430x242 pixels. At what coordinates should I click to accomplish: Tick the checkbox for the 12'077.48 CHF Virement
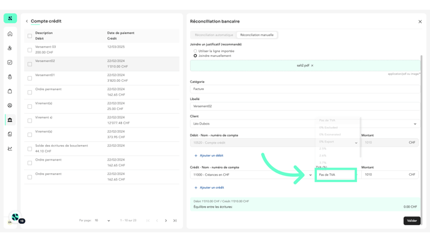29,121
